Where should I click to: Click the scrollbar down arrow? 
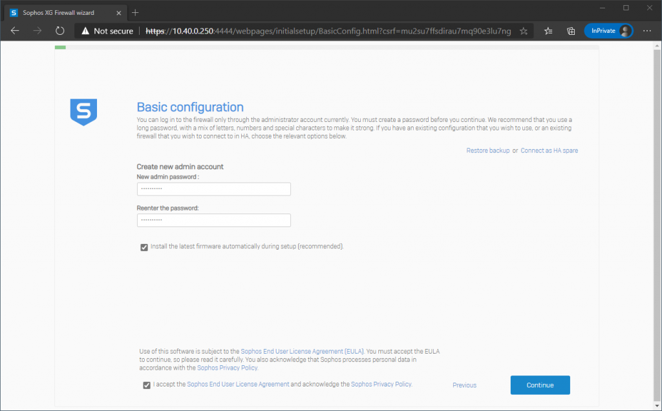[x=657, y=406]
